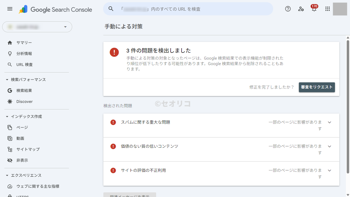Expand the スパムに関する重大な問題 issue
Image resolution: width=350 pixels, height=197 pixels.
click(x=329, y=122)
